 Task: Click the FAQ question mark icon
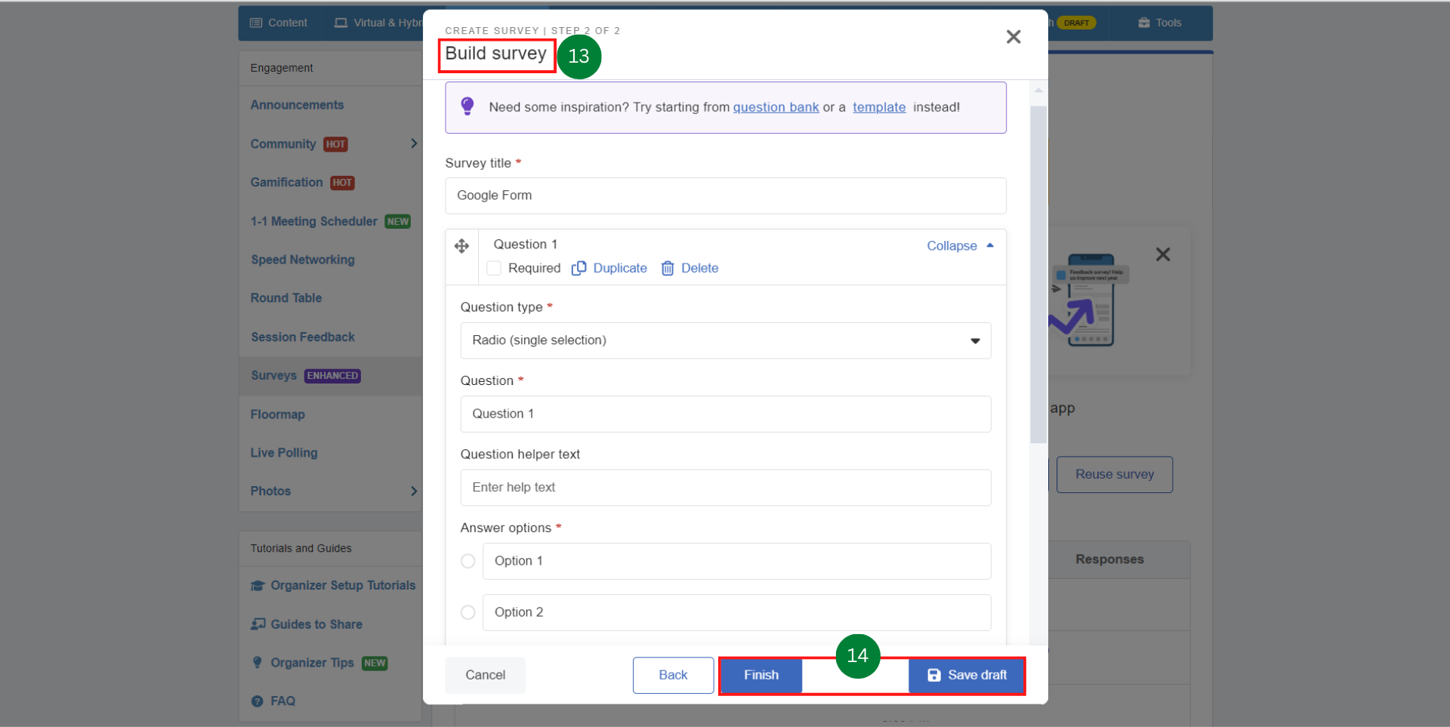(x=258, y=701)
